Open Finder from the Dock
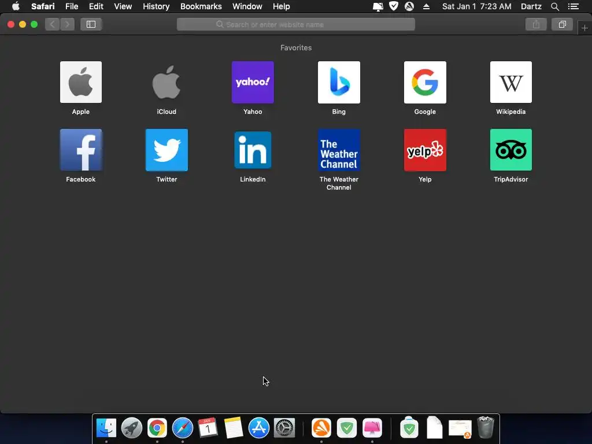 [106, 428]
